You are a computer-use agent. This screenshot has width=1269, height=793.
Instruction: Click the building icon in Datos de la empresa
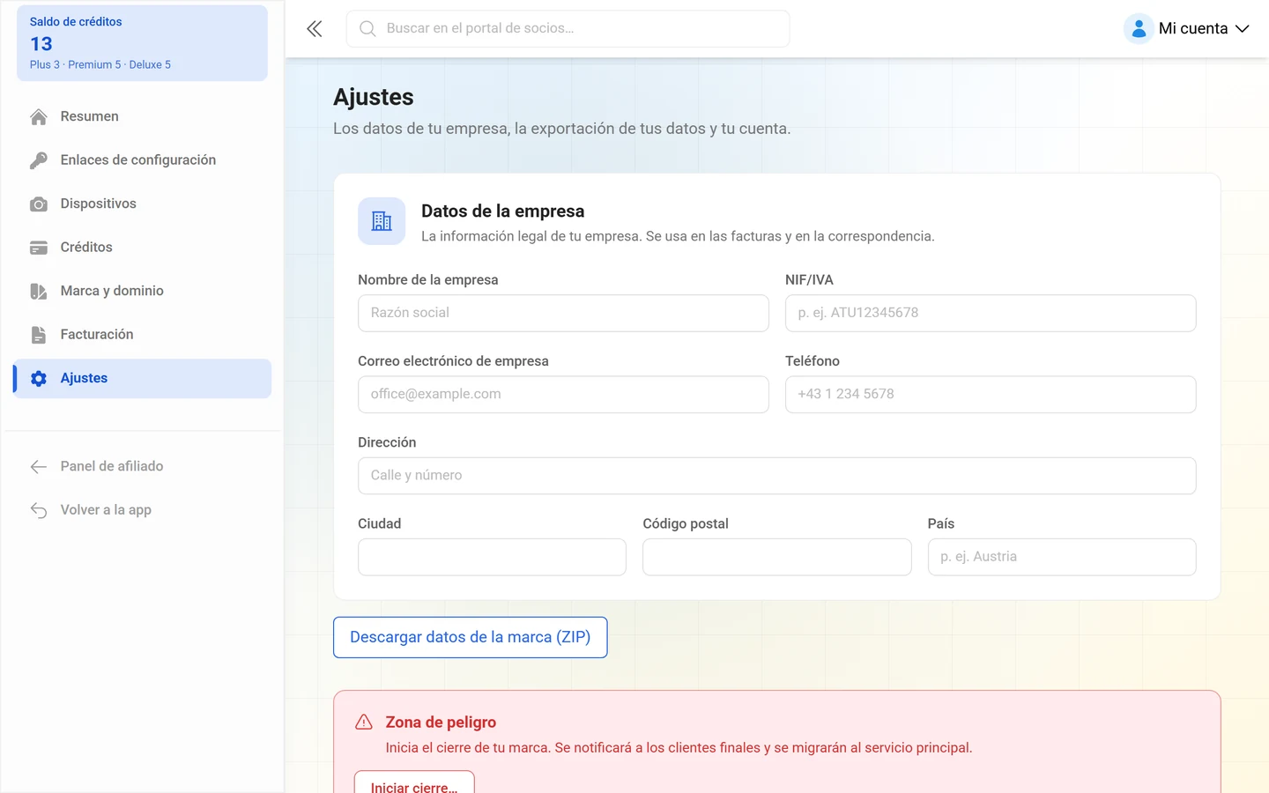382,221
